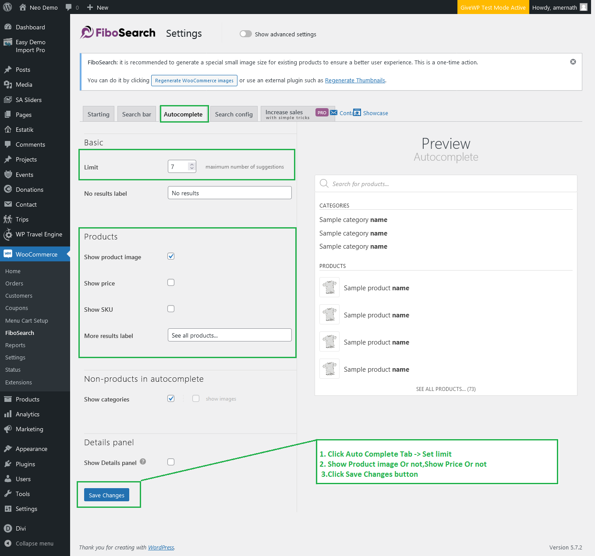Viewport: 595px width, 556px height.
Task: Open FiboSearch submenu under WooCommerce
Action: (x=20, y=333)
